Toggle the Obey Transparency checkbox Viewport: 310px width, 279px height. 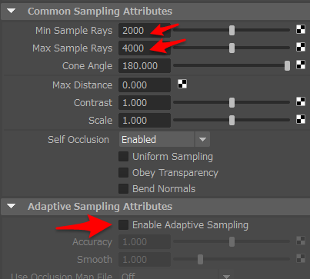[123, 173]
